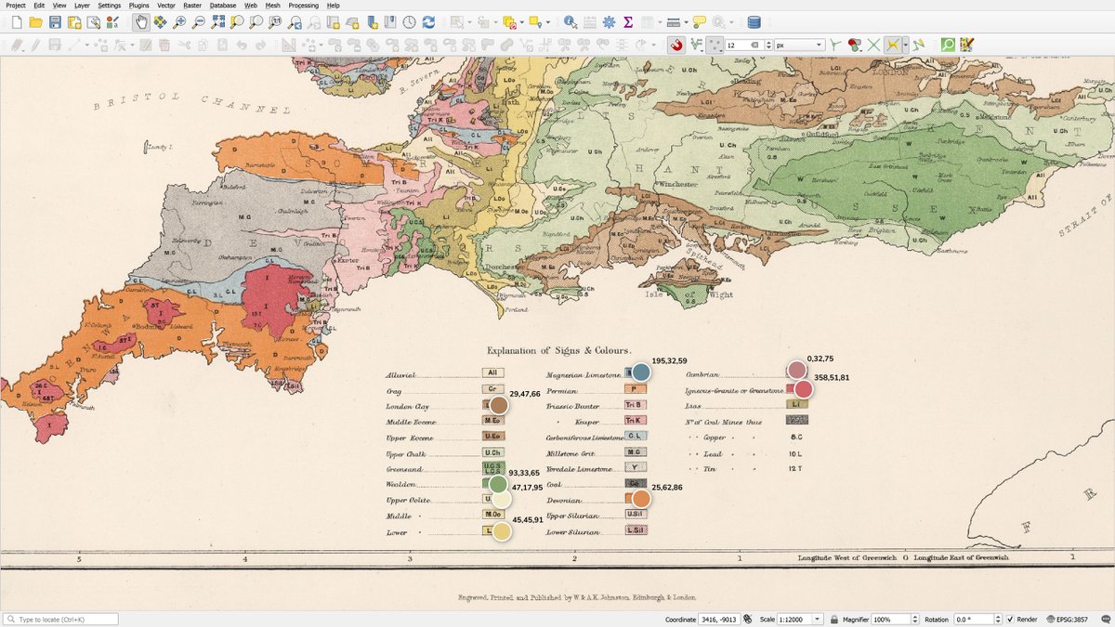Open the Processing menu
Image resolution: width=1115 pixels, height=627 pixels.
coord(303,6)
